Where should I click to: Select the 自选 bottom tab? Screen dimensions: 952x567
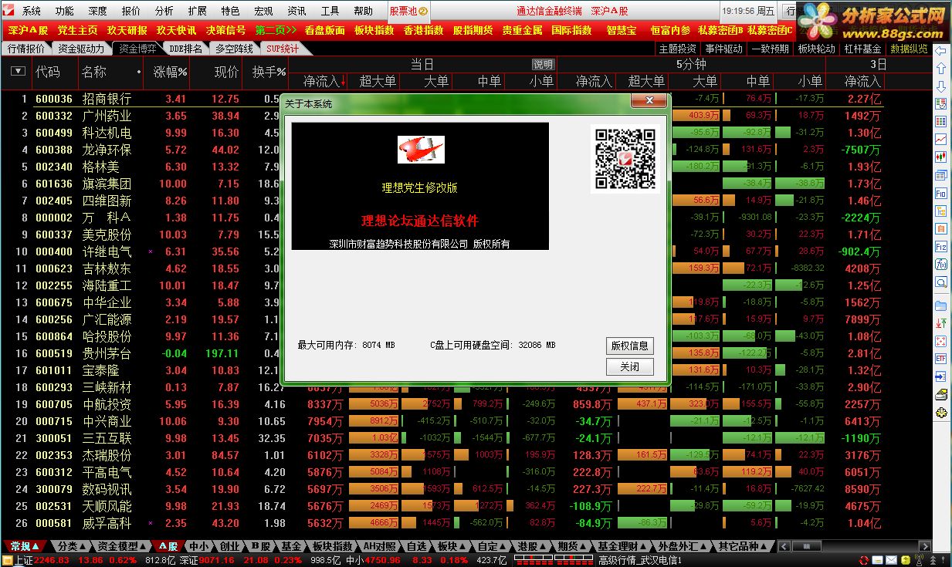point(416,546)
